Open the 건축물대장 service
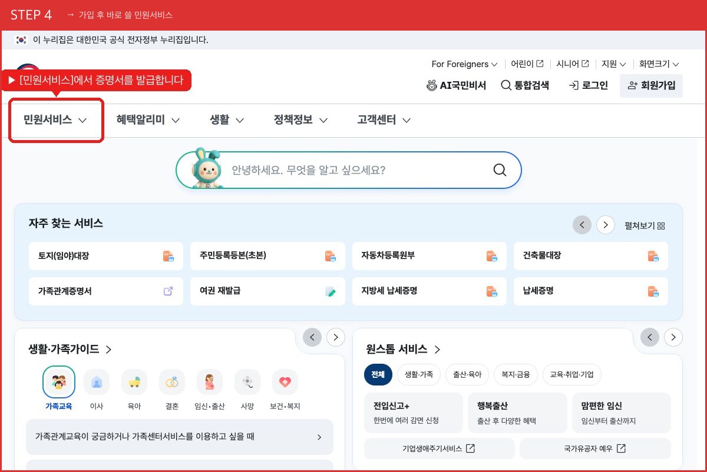The height and width of the screenshot is (472, 707). coord(591,256)
